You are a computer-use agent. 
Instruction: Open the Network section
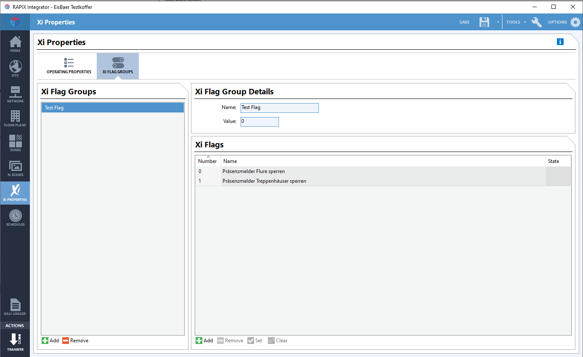15,94
